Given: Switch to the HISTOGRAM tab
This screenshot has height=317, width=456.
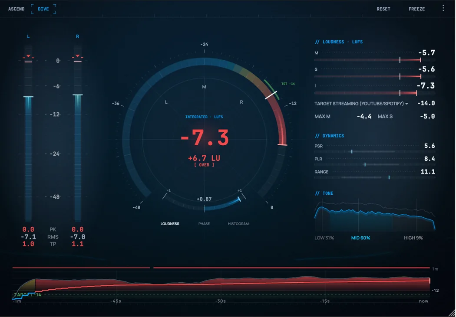Looking at the screenshot, I should pyautogui.click(x=238, y=224).
